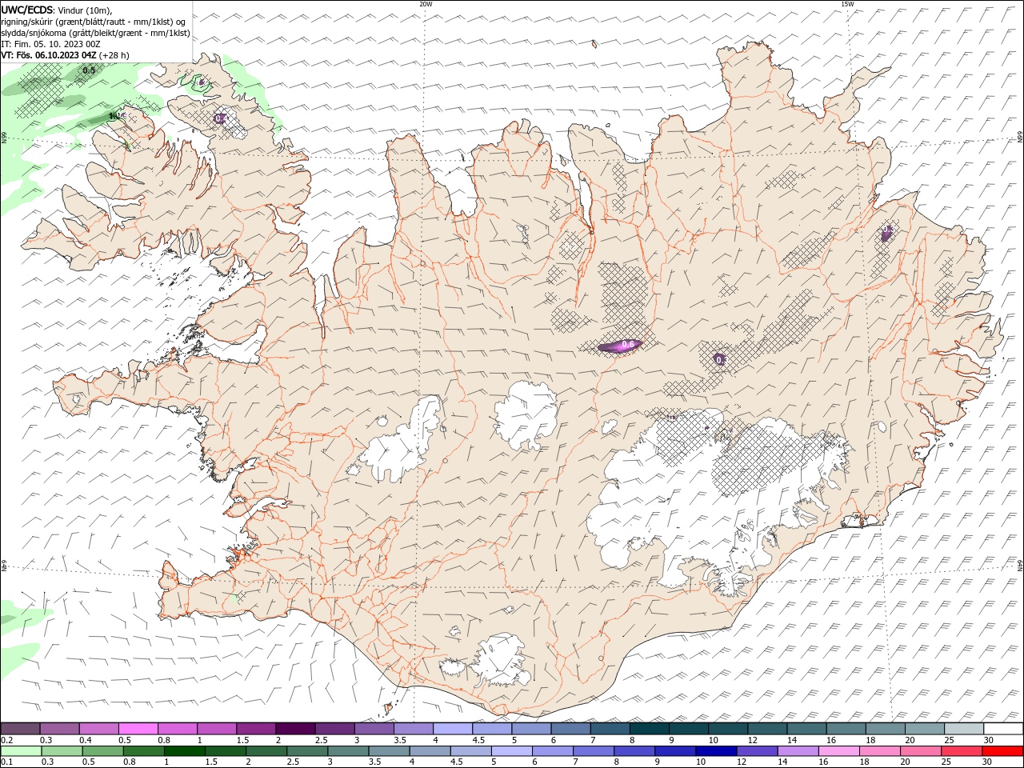Click the 'slydda/snjókoma' legend description line
Screen dimensions: 1024x768
click(96, 33)
